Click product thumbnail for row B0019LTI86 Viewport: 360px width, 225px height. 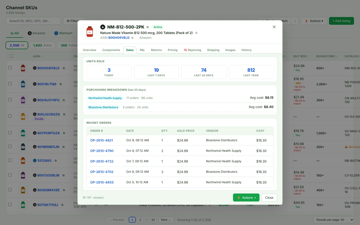(x=23, y=84)
